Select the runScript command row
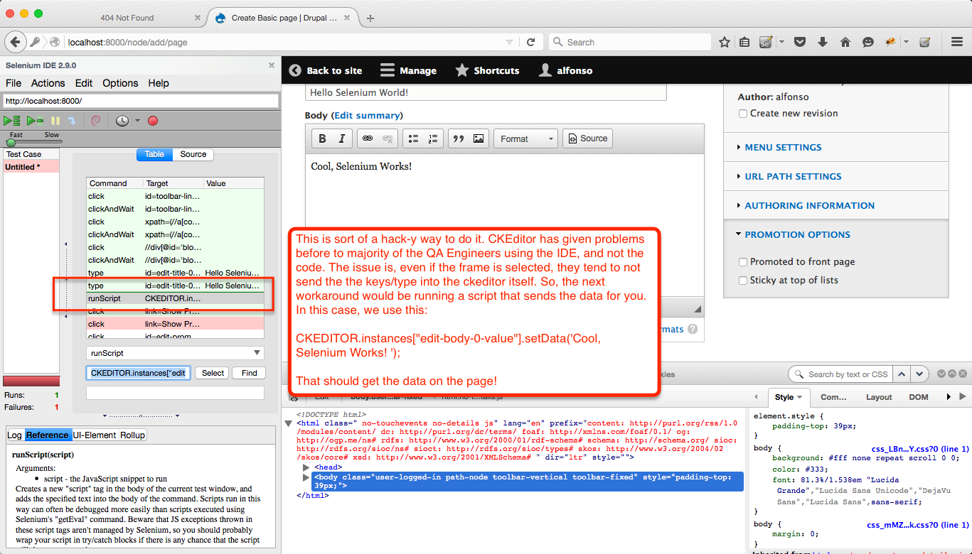 (175, 299)
